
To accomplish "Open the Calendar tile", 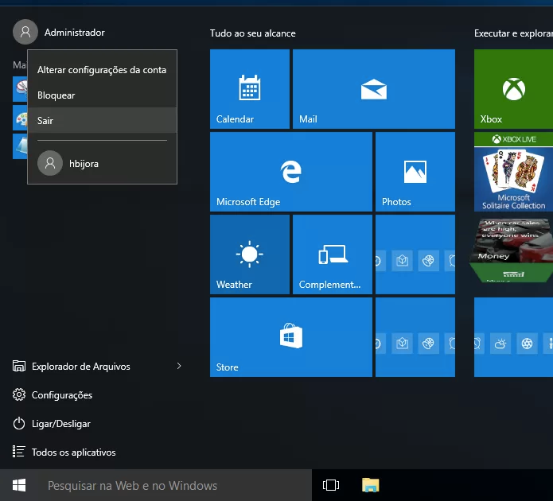I will tap(250, 89).
